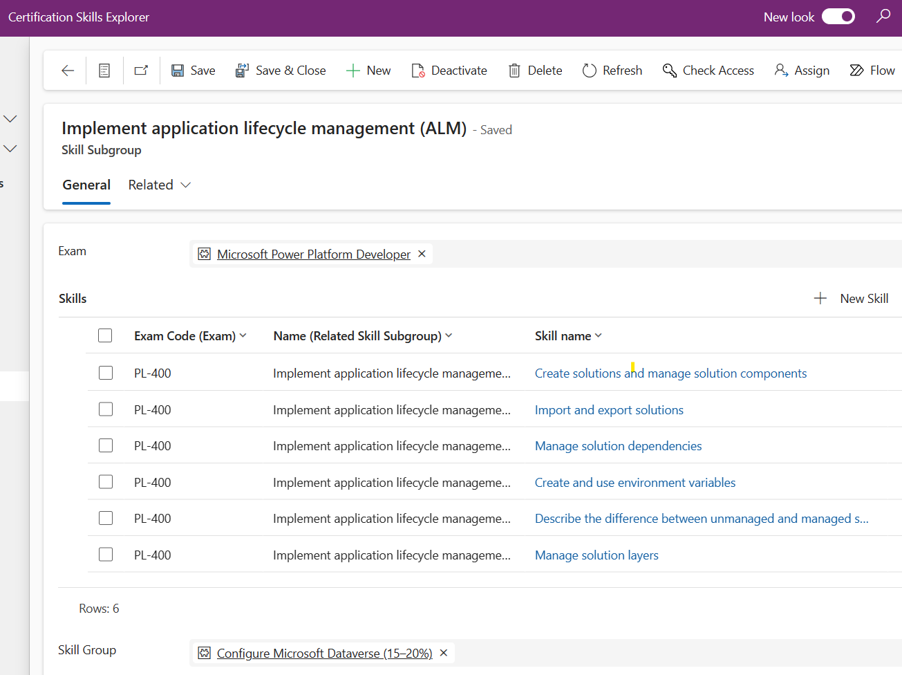The height and width of the screenshot is (675, 902).
Task: Check the select-all checkbox in Skills header
Action: [x=105, y=335]
